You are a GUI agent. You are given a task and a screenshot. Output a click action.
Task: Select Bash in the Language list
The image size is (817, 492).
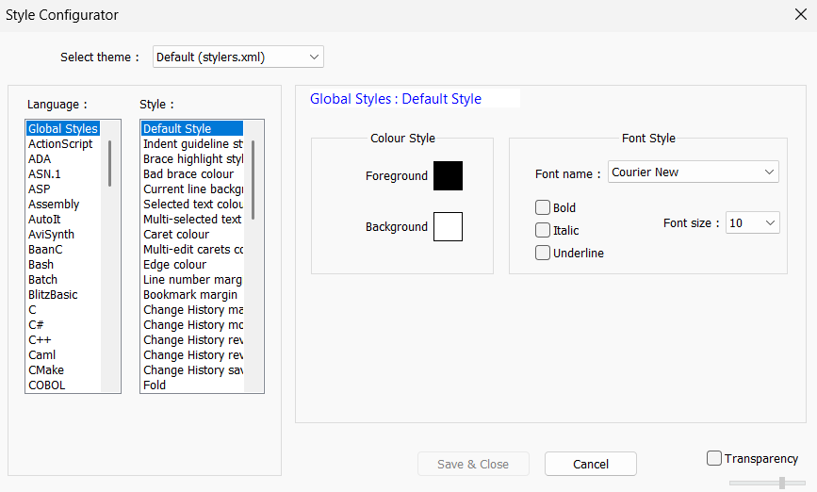point(41,265)
